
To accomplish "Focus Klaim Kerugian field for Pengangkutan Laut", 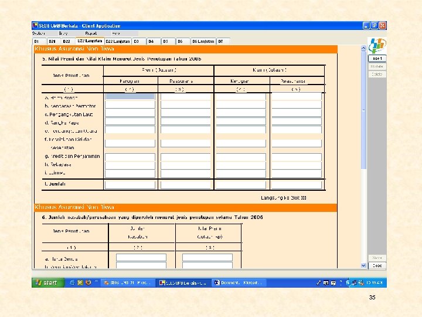I will [241, 113].
